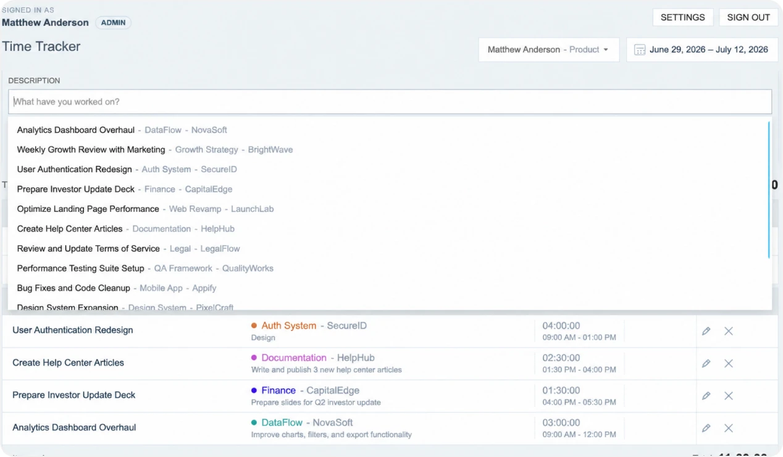Open the calendar date range picker icon

(640, 50)
